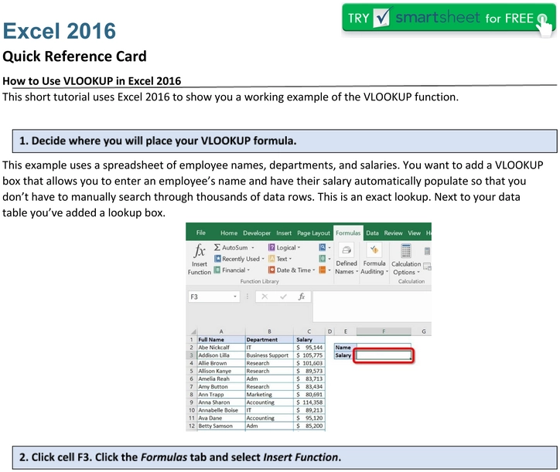Click the 'Amy Button' cell

click(x=221, y=387)
